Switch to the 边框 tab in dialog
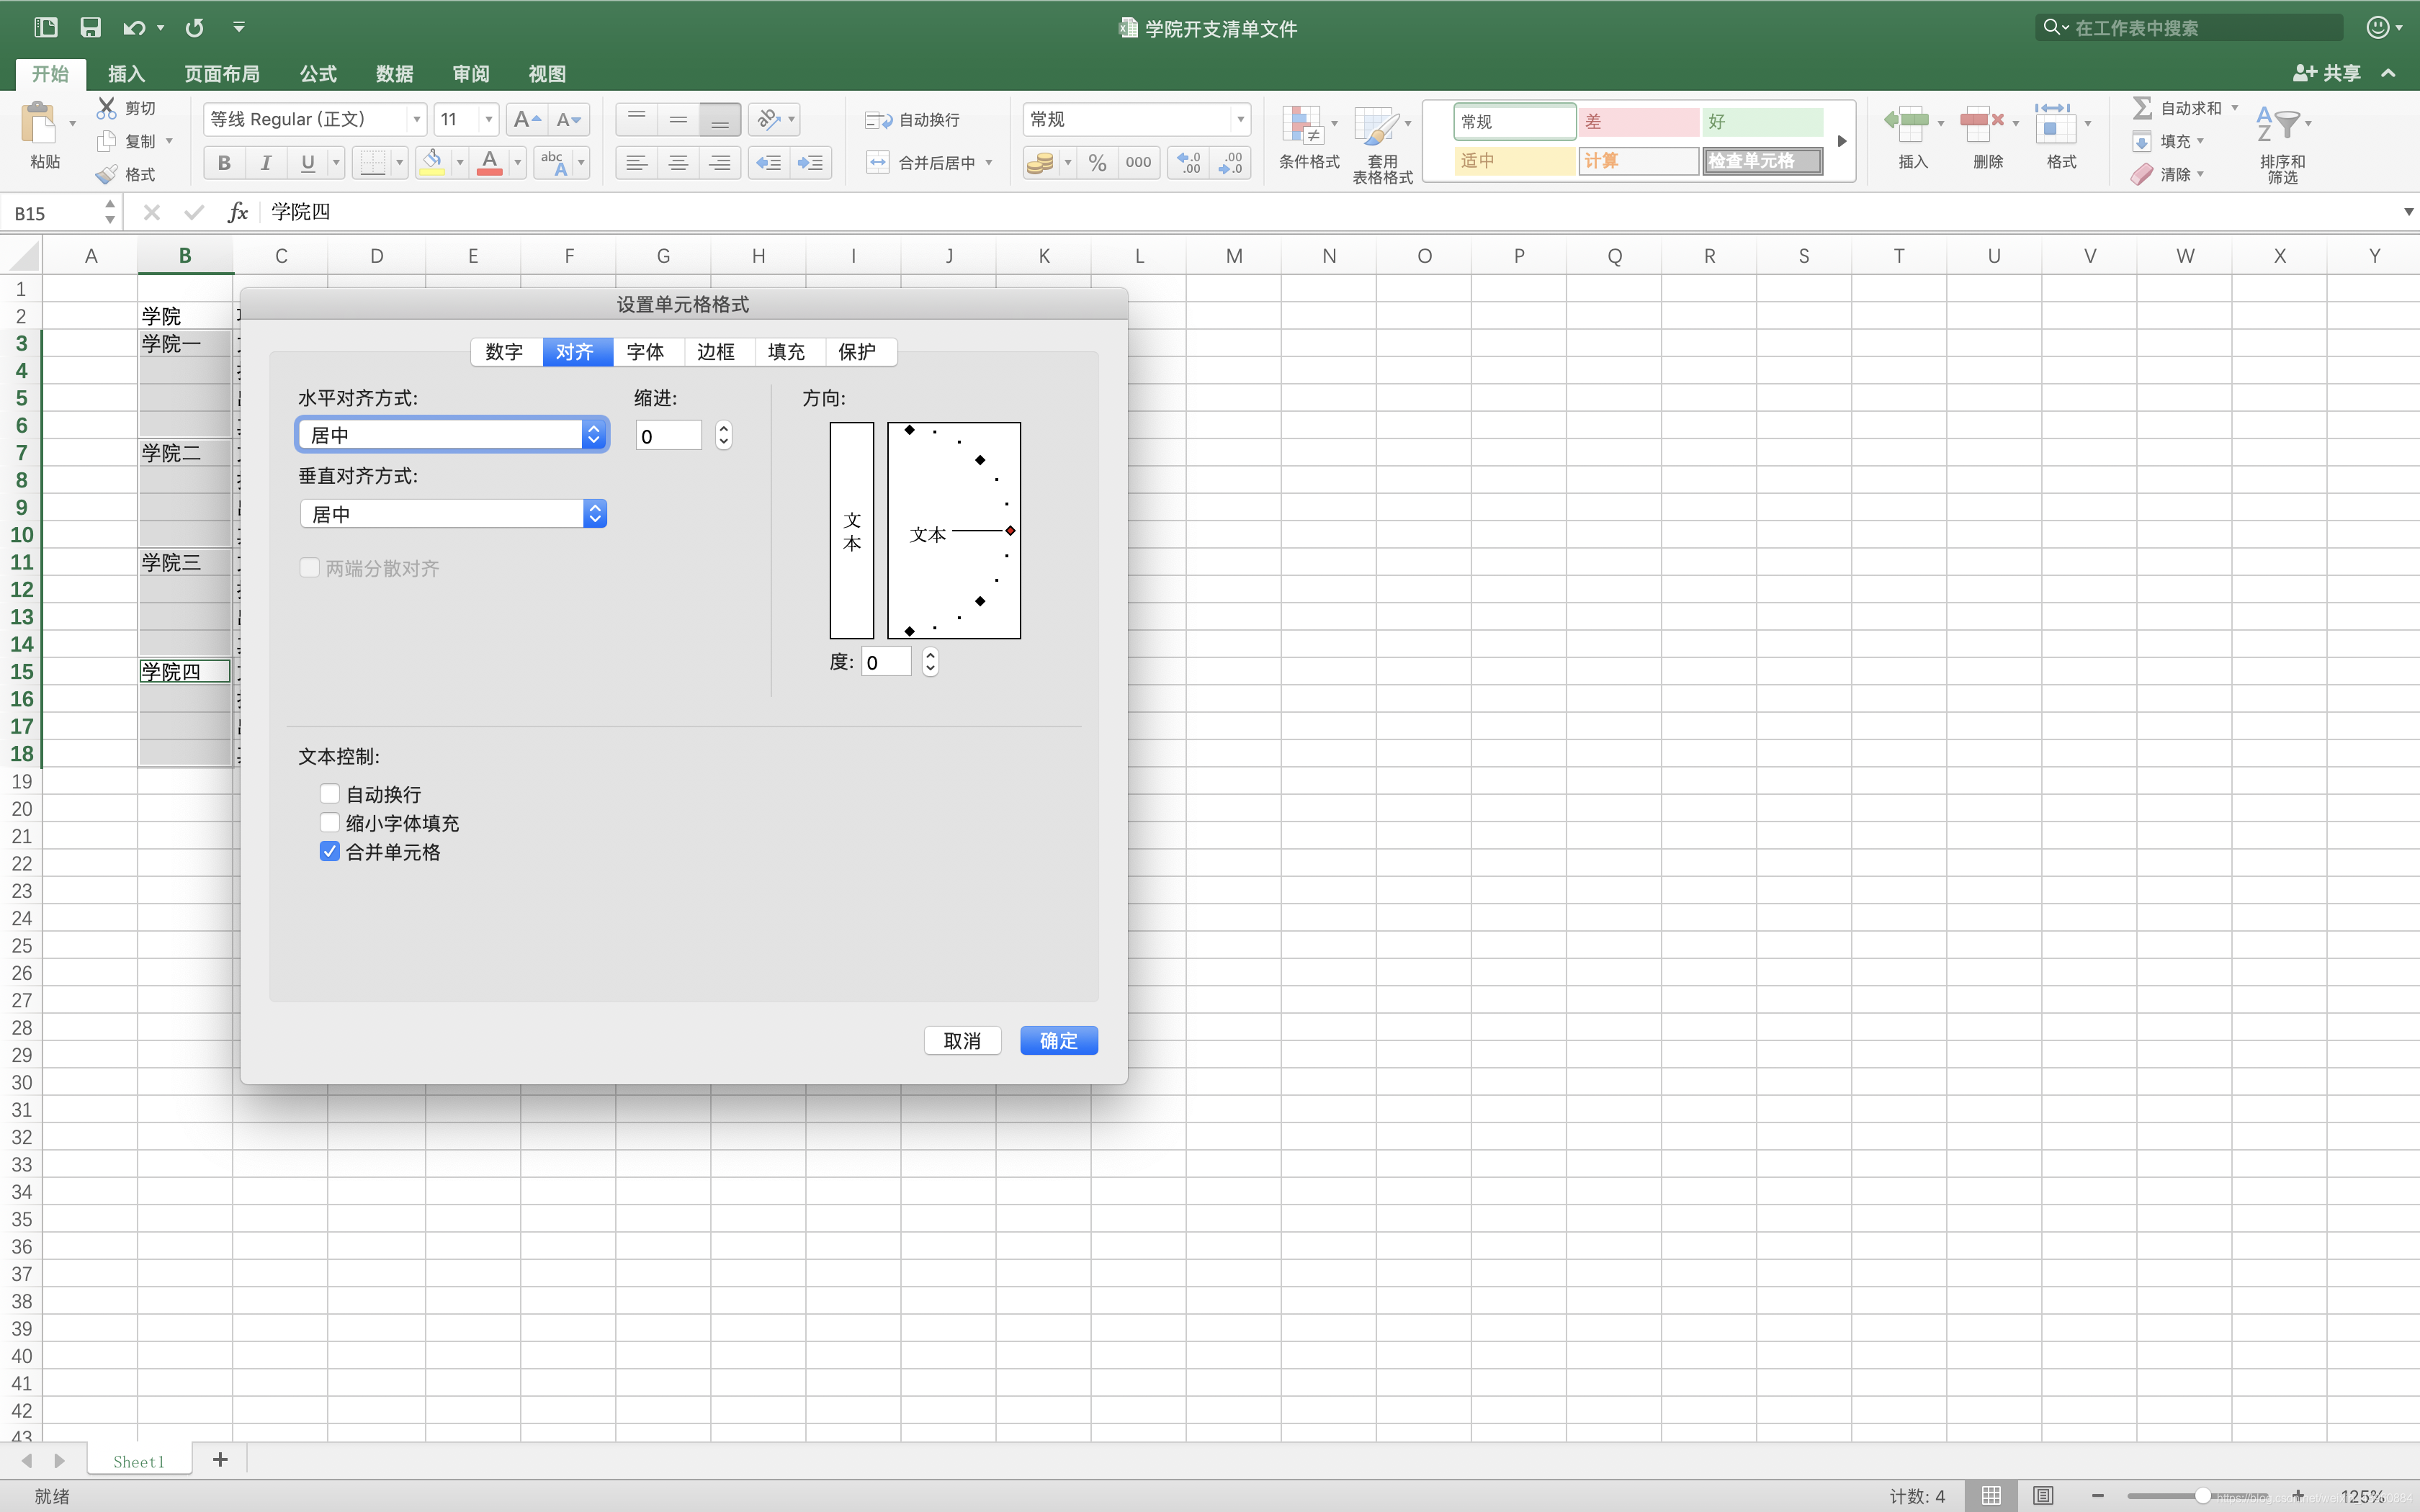 [x=717, y=352]
